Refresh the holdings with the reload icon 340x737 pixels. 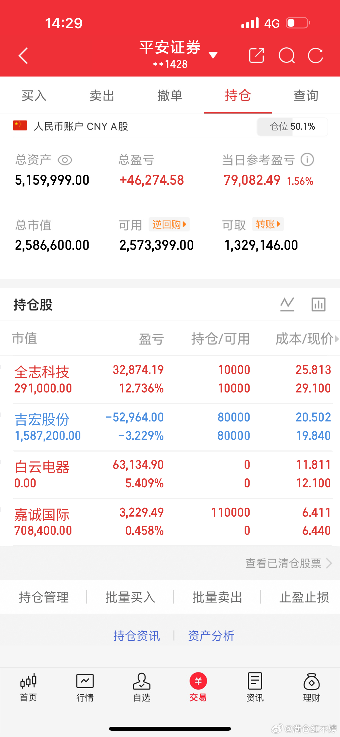pos(316,55)
